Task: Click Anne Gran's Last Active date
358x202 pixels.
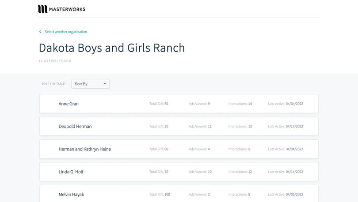Action: pyautogui.click(x=294, y=104)
